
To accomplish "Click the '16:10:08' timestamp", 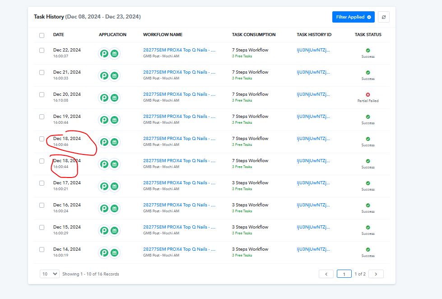I will 60,100.
